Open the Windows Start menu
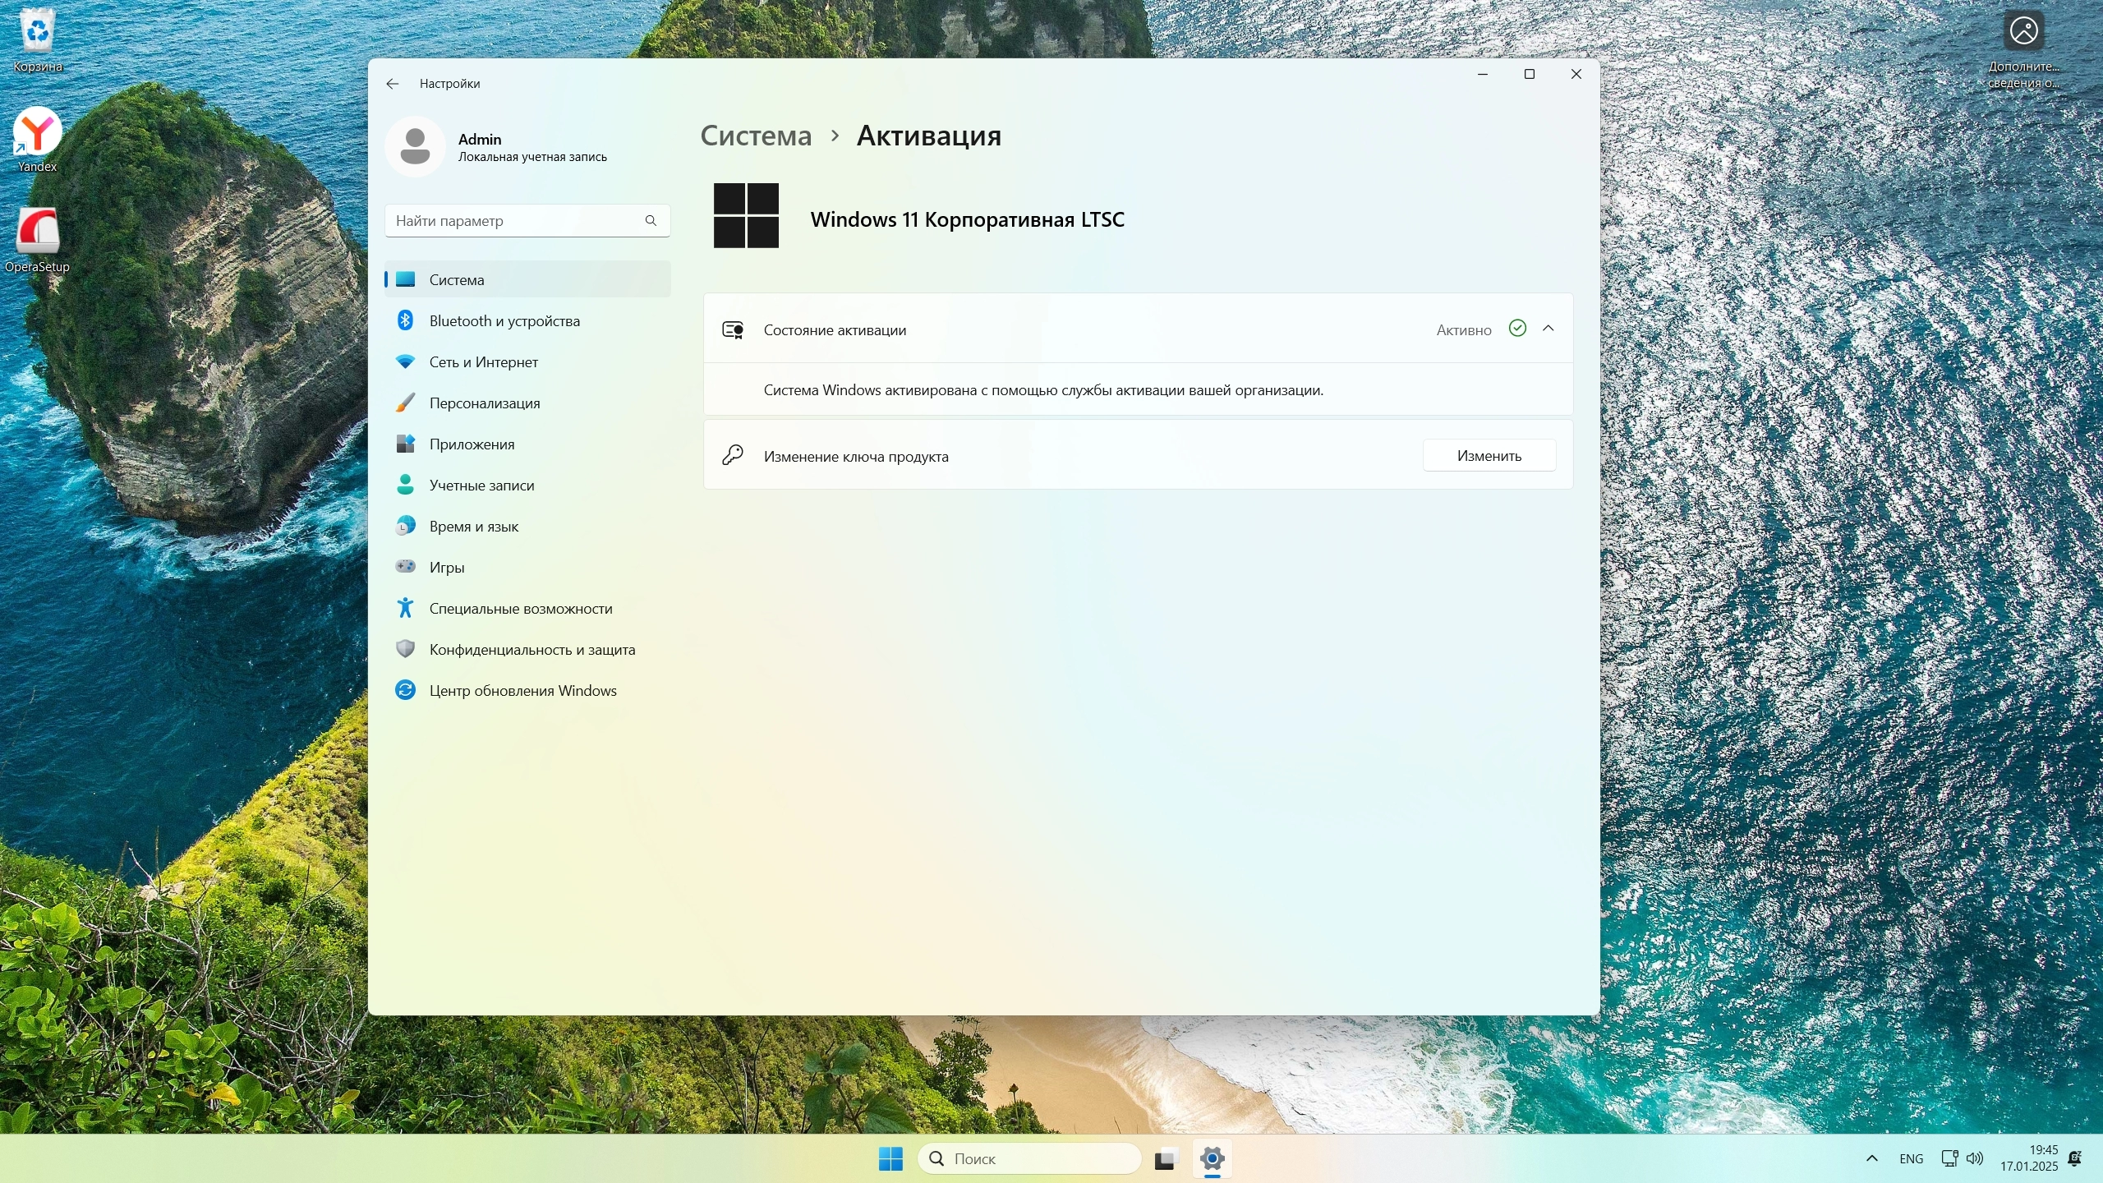Screen dimensions: 2103x1183 click(890, 1158)
